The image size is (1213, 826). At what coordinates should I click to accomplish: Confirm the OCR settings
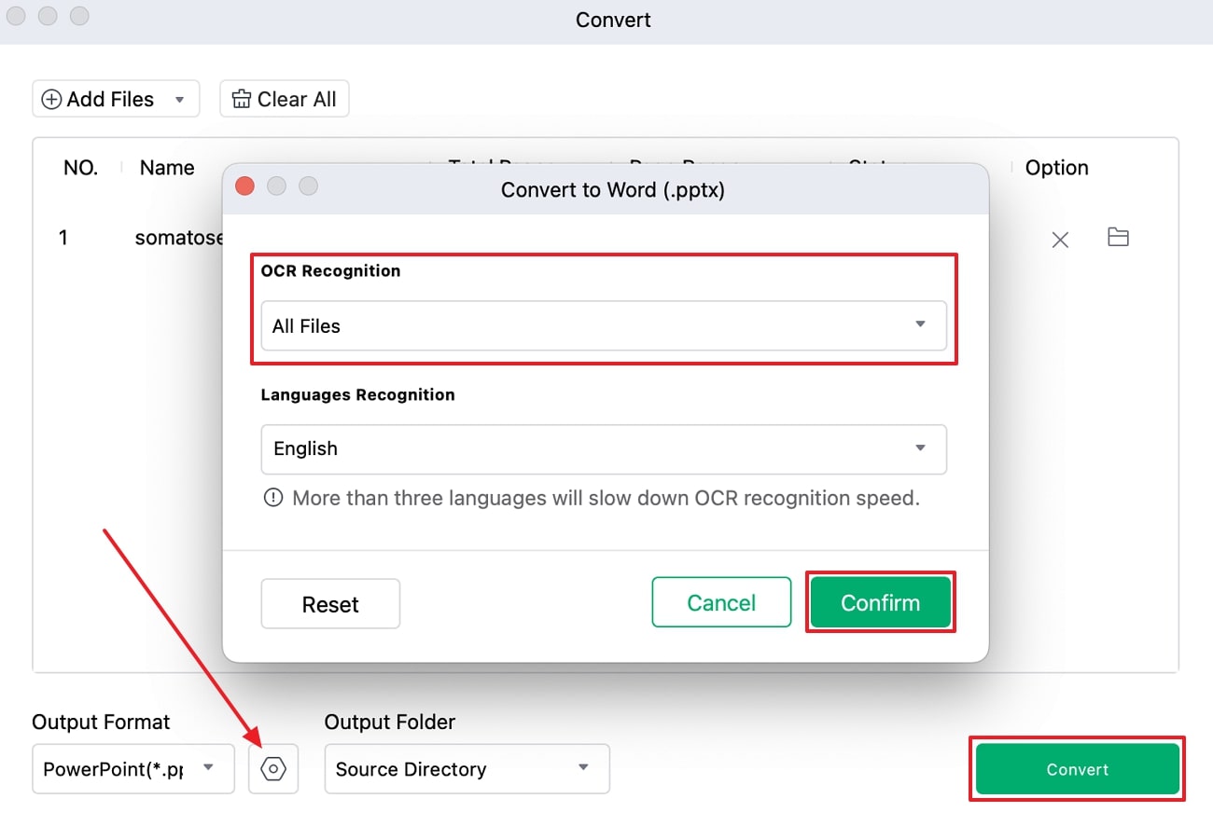880,603
